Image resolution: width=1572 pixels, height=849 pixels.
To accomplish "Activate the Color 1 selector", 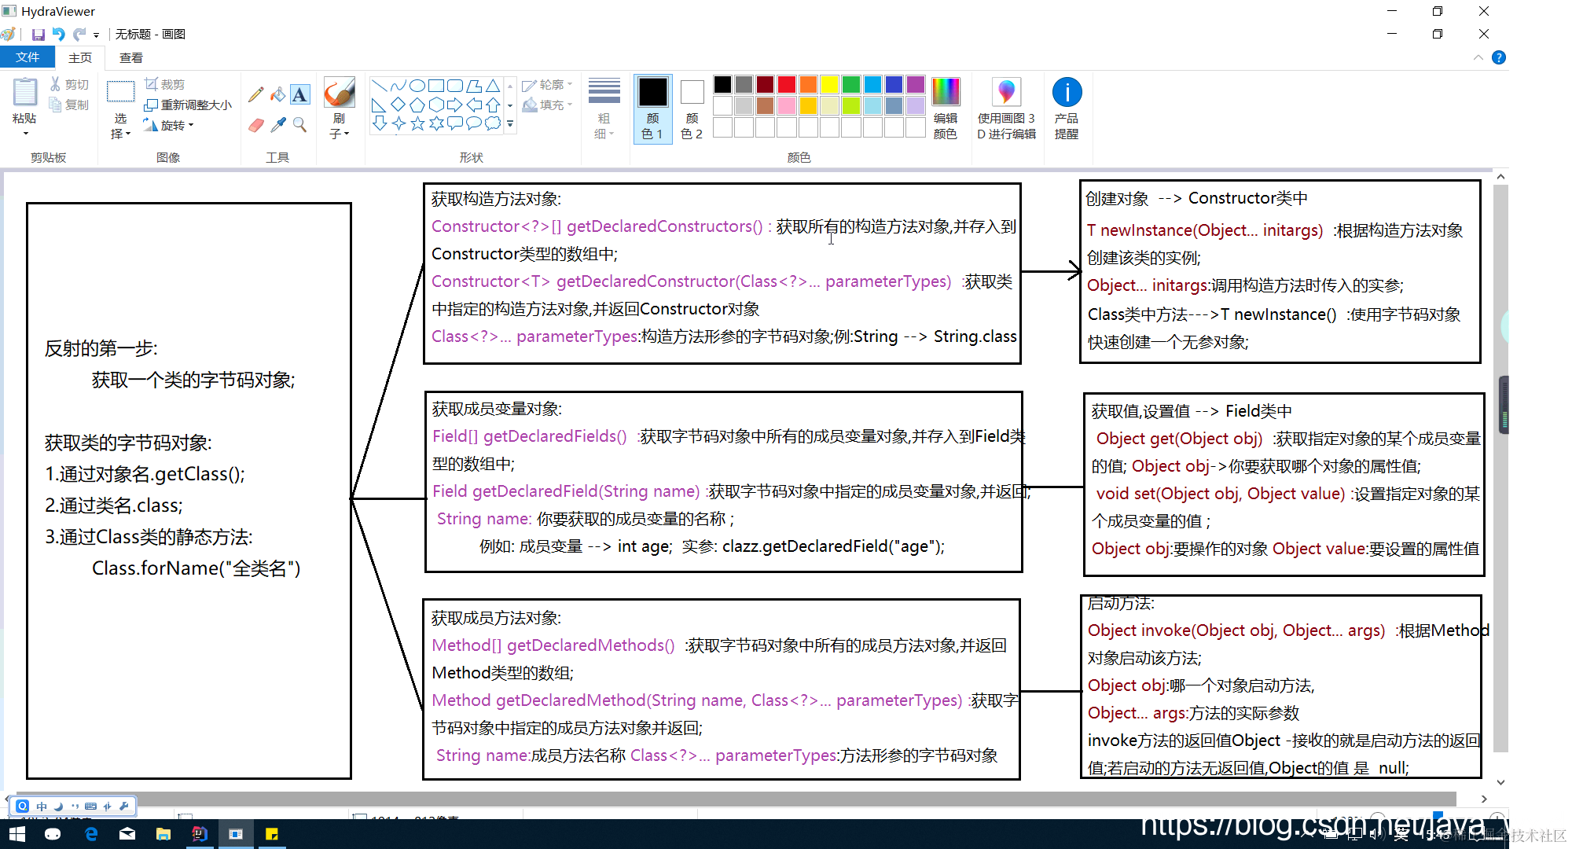I will [x=652, y=108].
